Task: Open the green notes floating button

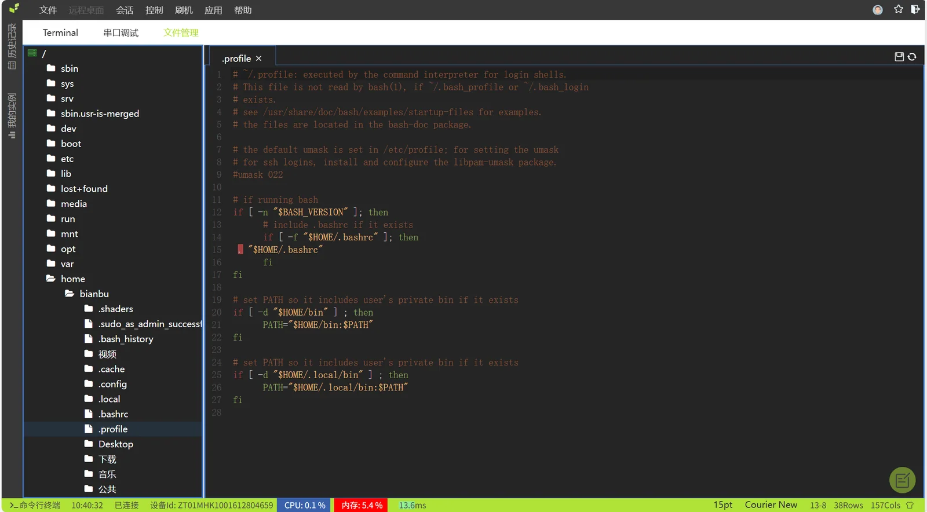Action: 902,480
